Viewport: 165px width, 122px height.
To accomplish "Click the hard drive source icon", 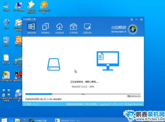I will click(54, 64).
